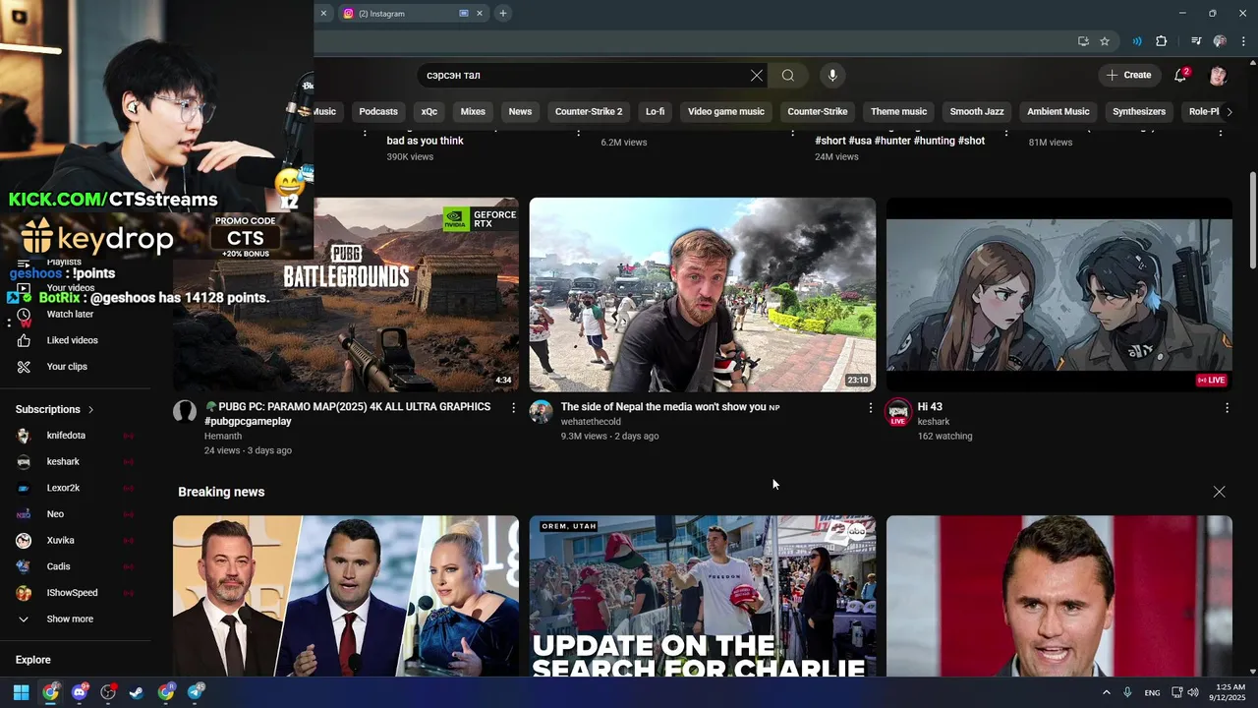Close the Instagram tab
Viewport: 1258px width, 708px height.
(x=480, y=13)
